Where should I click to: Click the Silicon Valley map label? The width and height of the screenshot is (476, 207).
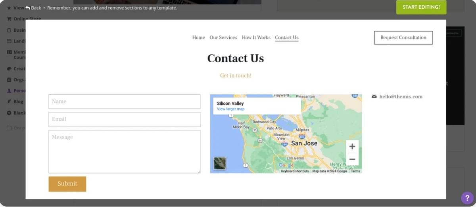[x=230, y=103]
